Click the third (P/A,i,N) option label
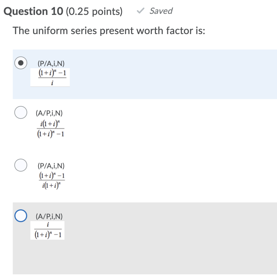This screenshot has height=277, width=277. pos(51,165)
